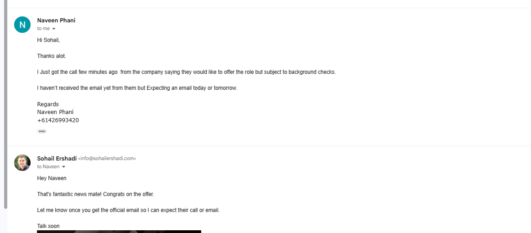This screenshot has height=233, width=531.
Task: Expand recipient details next to "to Naveen"
Action: click(x=63, y=167)
